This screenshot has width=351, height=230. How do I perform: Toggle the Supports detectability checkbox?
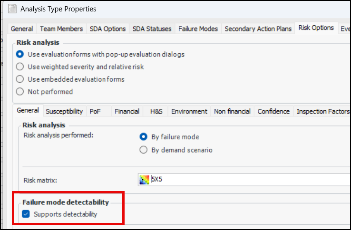point(26,214)
